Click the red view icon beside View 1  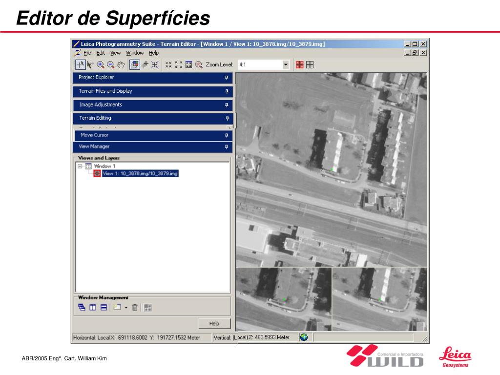click(x=97, y=173)
